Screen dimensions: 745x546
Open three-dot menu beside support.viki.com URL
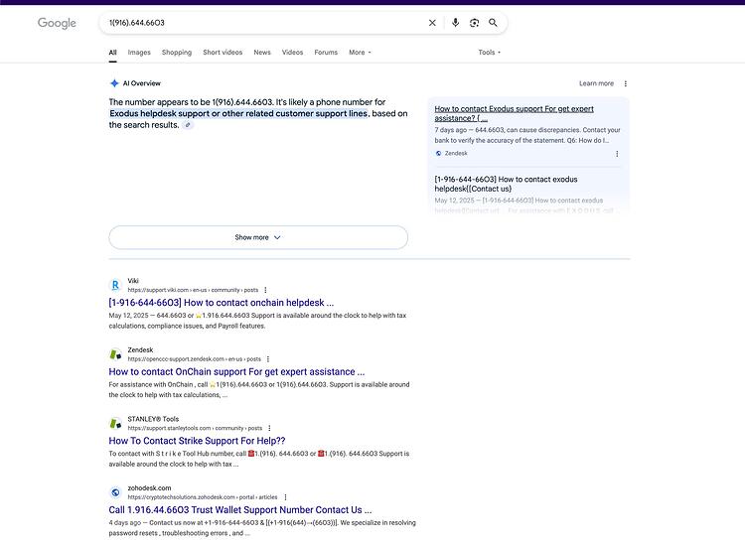point(265,290)
